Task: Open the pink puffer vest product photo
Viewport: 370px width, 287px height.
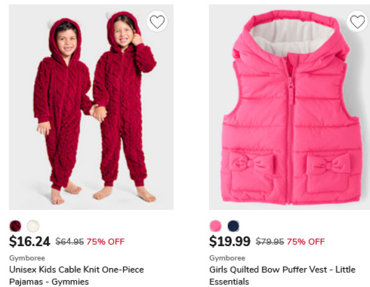Action: [289, 107]
